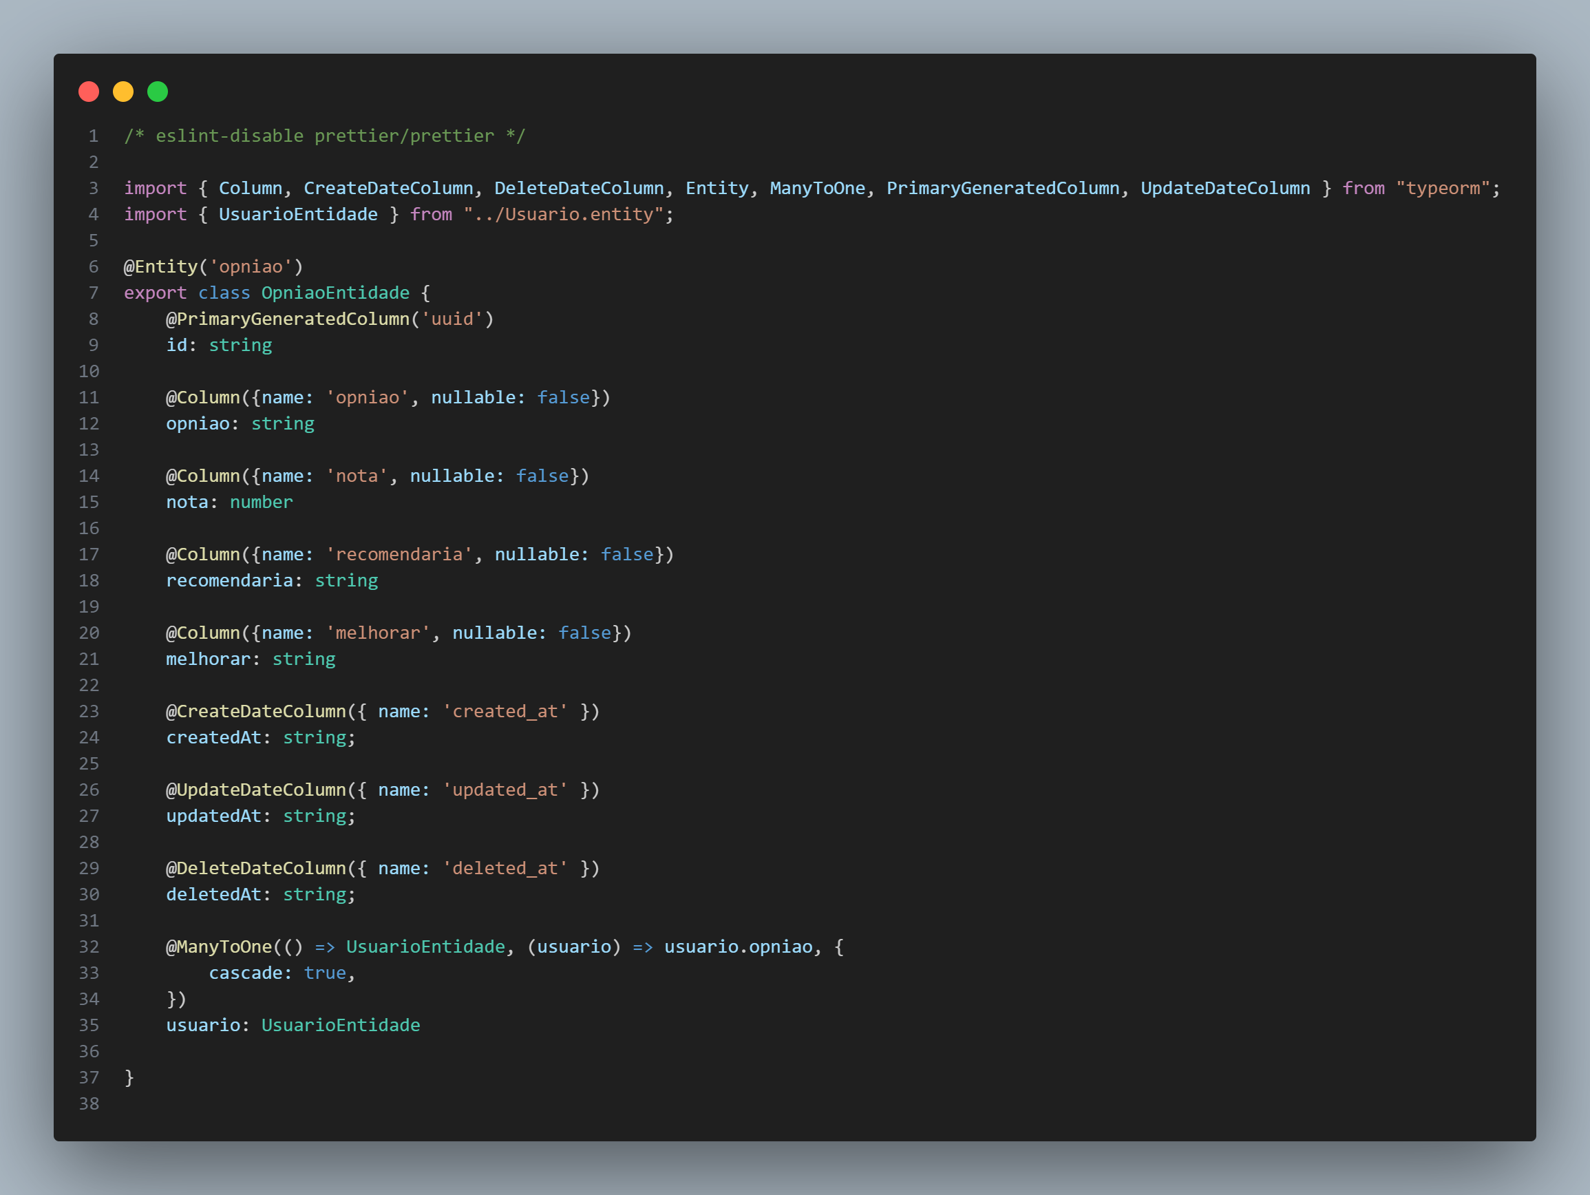Click the opniao property on line 12

(x=198, y=423)
